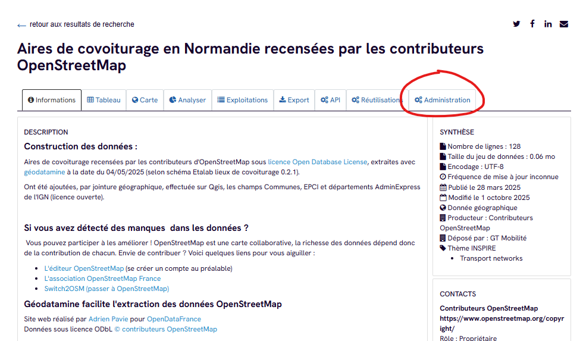Open the Tableau tab
583x341 pixels.
point(104,100)
